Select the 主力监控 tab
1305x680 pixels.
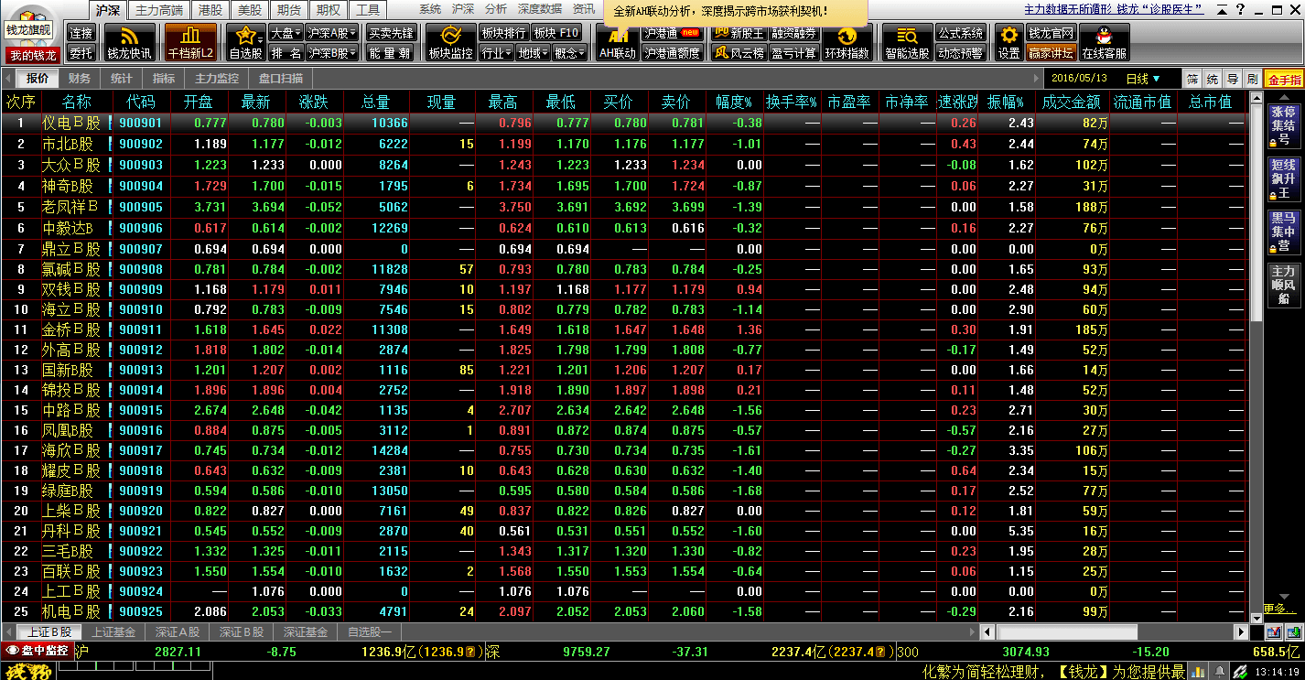pyautogui.click(x=217, y=79)
